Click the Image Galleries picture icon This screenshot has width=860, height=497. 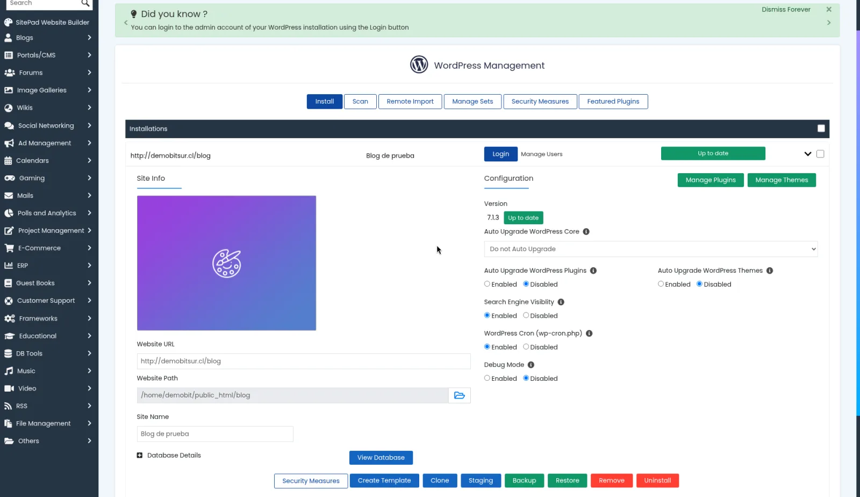(x=9, y=90)
